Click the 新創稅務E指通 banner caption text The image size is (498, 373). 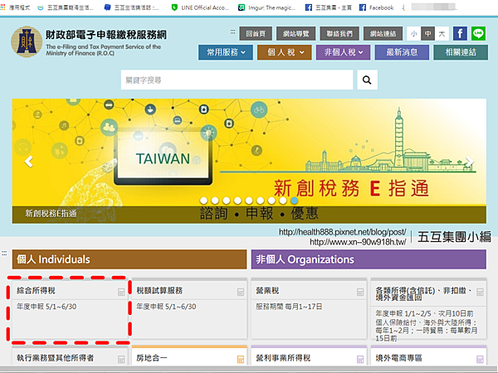[51, 214]
